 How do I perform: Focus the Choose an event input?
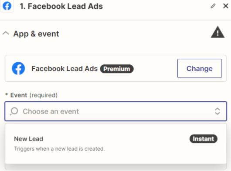point(115,111)
